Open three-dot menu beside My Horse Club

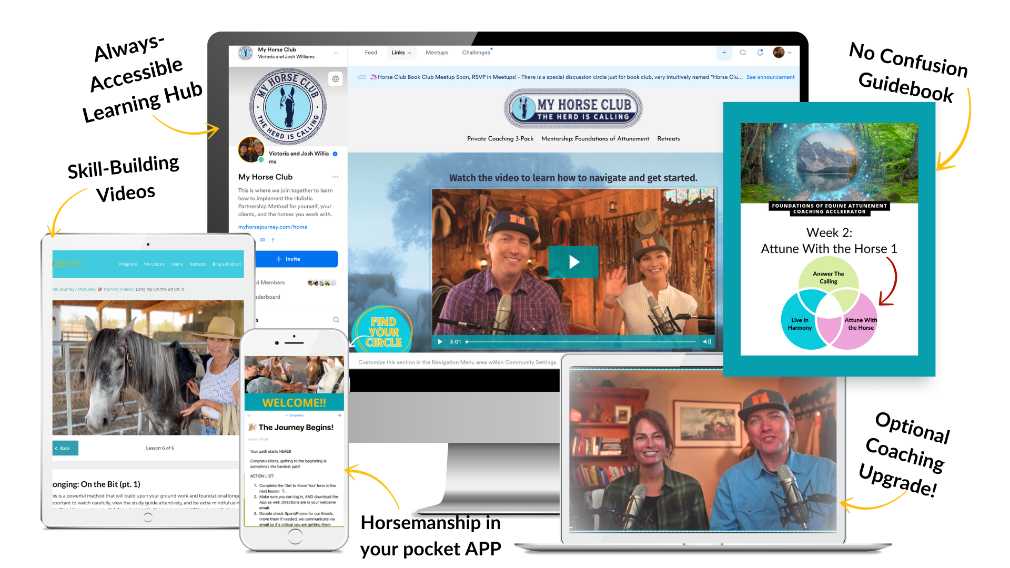pyautogui.click(x=335, y=177)
